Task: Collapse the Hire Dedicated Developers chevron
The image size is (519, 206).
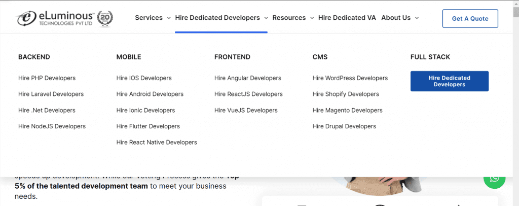Action: click(x=265, y=18)
